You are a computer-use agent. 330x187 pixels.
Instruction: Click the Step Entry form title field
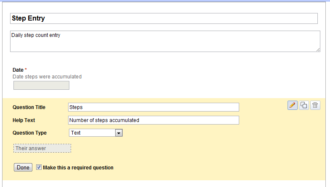(x=164, y=18)
